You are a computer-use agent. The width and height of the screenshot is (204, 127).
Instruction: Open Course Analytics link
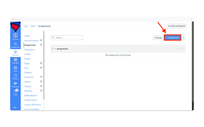click(32, 109)
